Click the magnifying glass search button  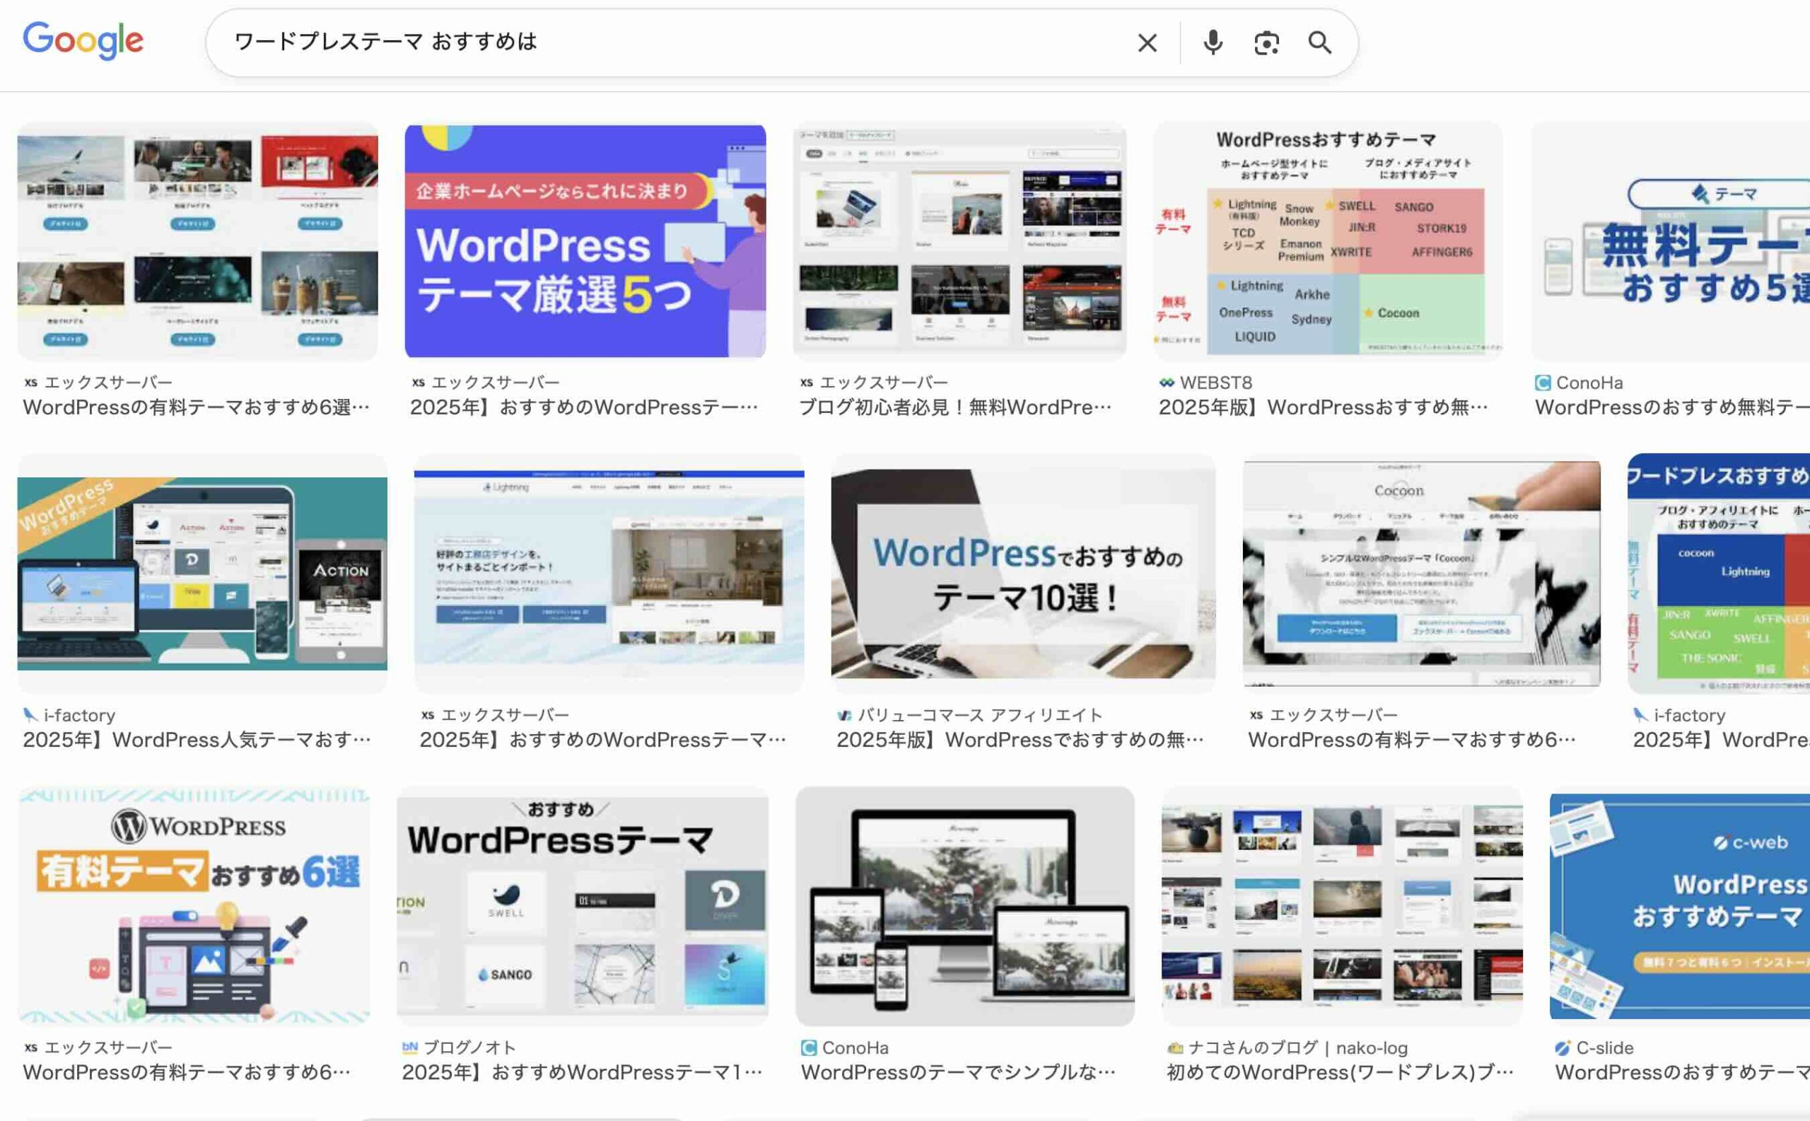1319,43
